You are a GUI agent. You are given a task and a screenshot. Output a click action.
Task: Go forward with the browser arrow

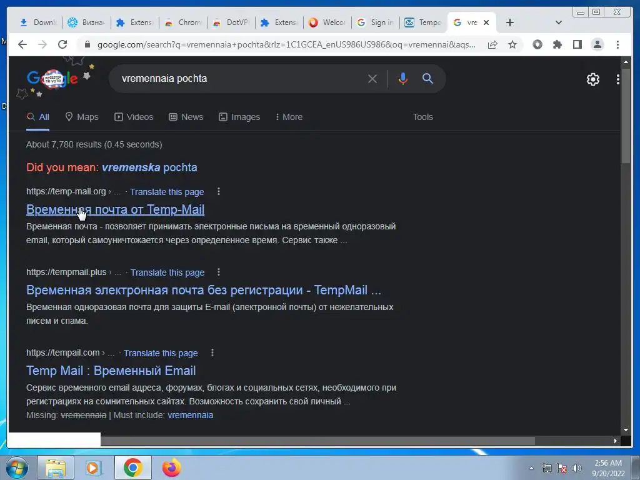[42, 44]
